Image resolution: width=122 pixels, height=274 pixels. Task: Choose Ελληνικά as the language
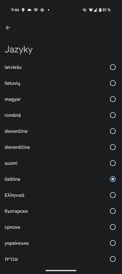[x=61, y=195]
